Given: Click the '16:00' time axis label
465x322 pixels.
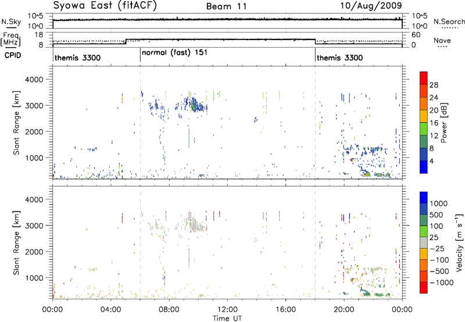Looking at the screenshot, I should point(285,310).
